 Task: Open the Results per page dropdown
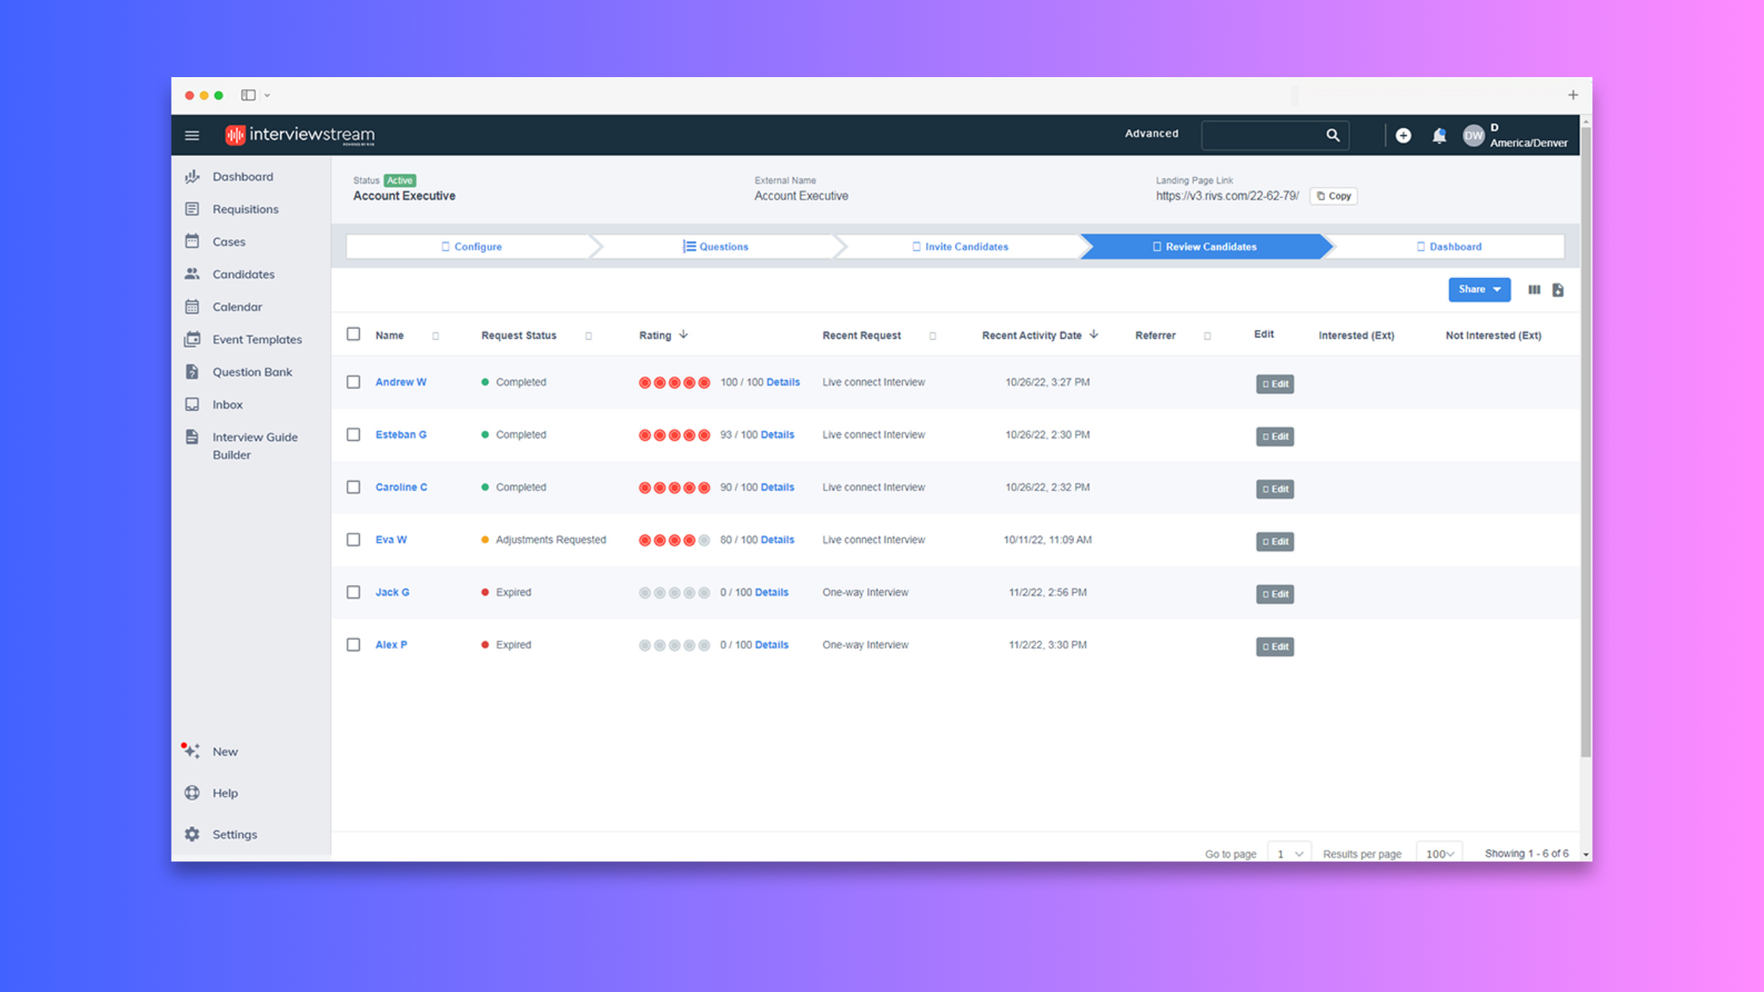1440,853
